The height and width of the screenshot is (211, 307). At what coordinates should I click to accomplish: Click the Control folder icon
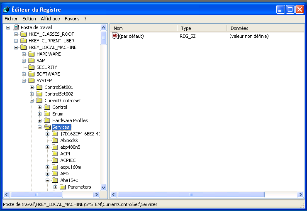click(x=47, y=107)
